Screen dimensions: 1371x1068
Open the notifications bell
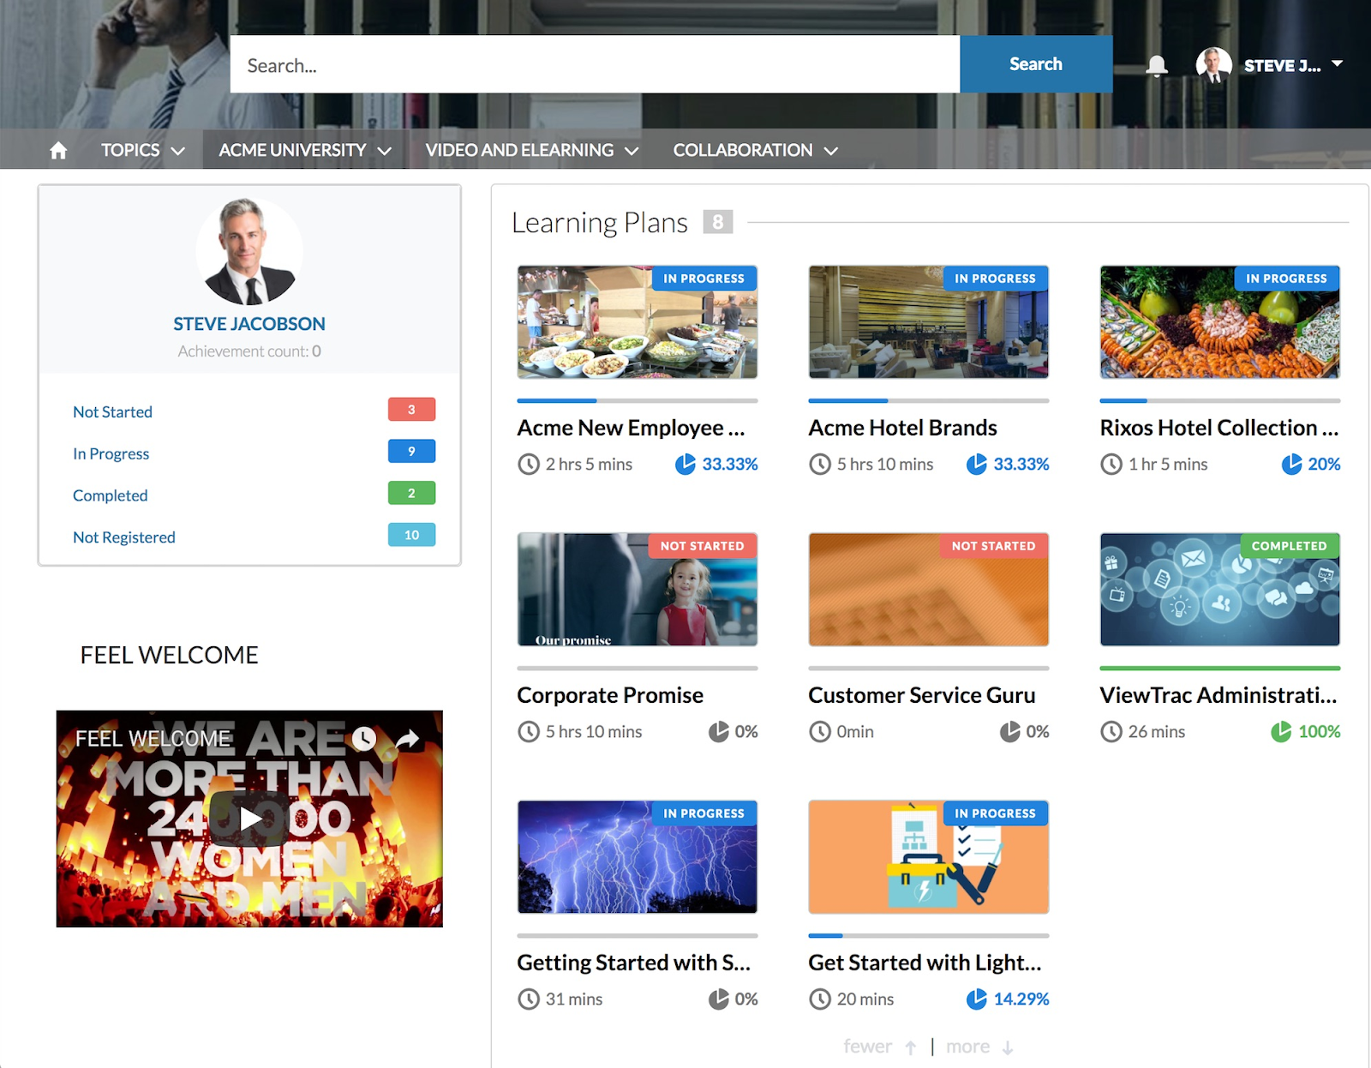(x=1157, y=66)
